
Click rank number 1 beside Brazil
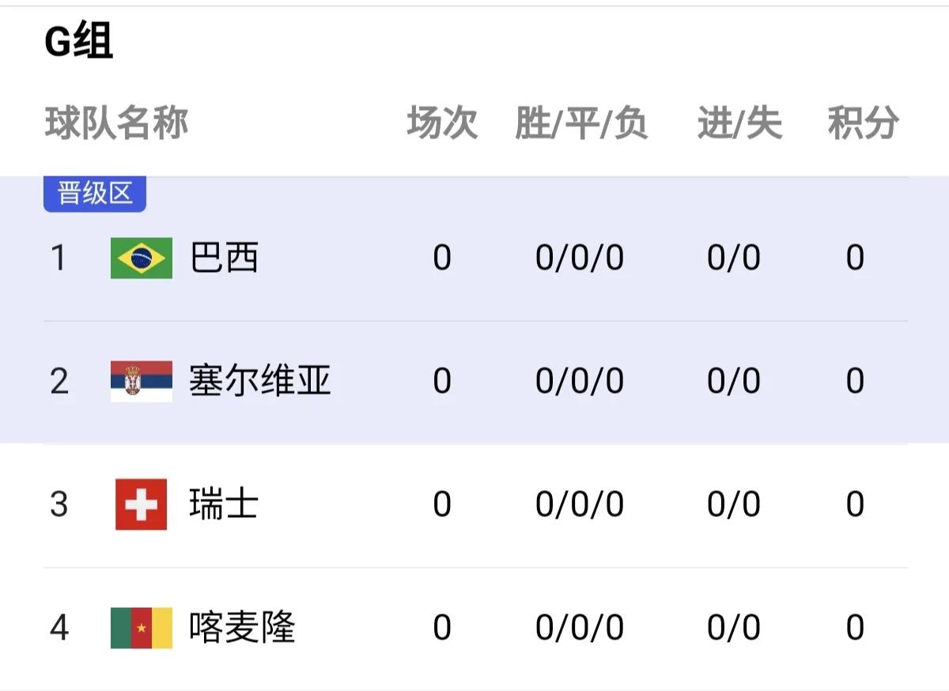pyautogui.click(x=60, y=258)
